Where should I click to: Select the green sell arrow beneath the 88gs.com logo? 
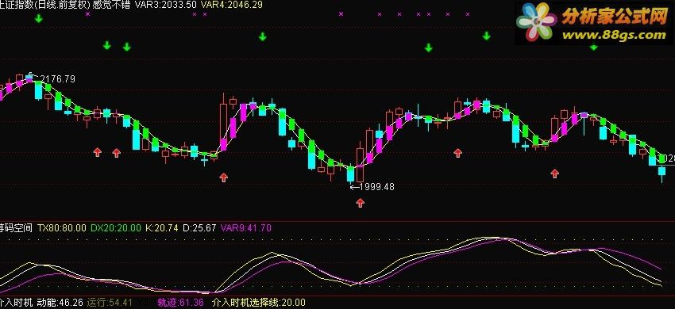pos(594,47)
